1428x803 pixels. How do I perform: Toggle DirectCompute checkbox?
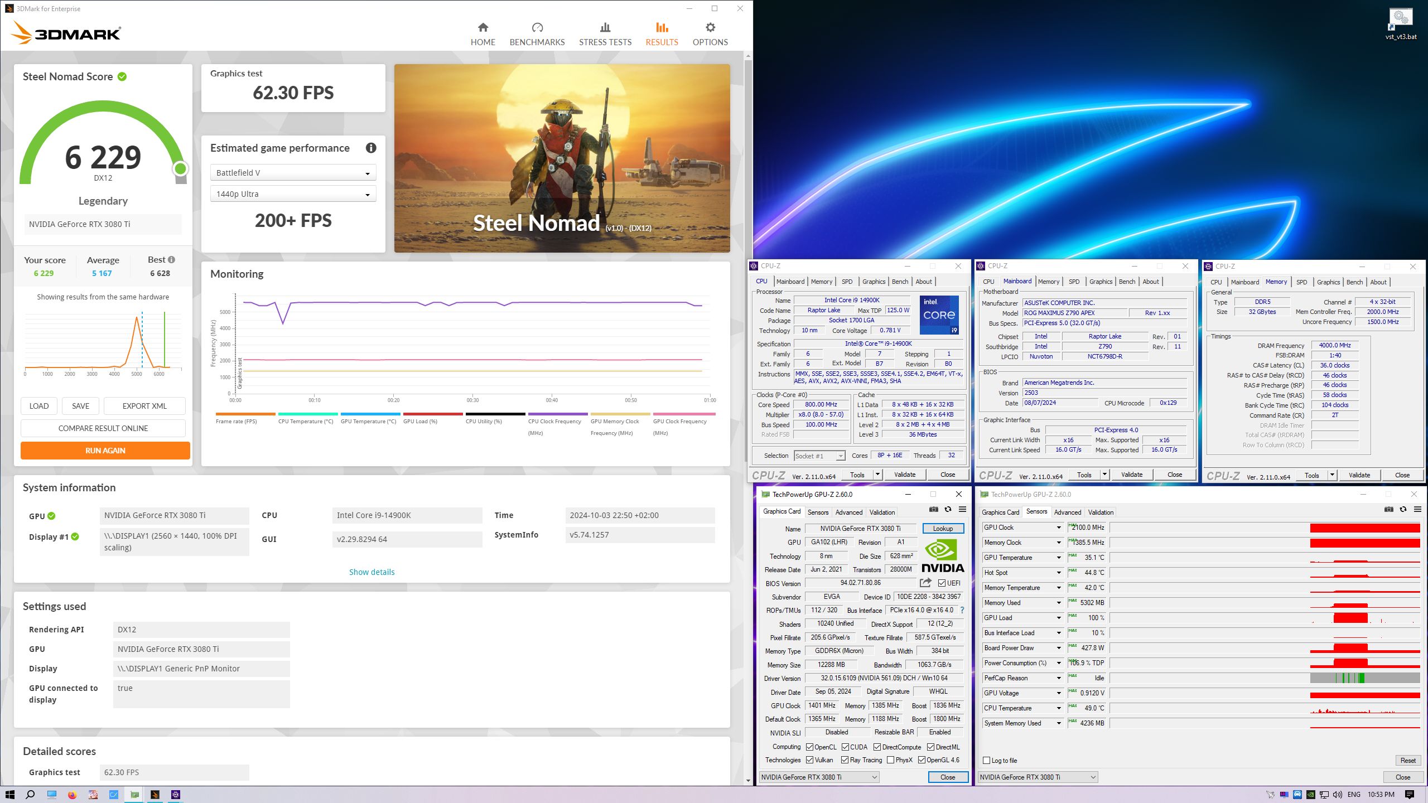pos(877,747)
